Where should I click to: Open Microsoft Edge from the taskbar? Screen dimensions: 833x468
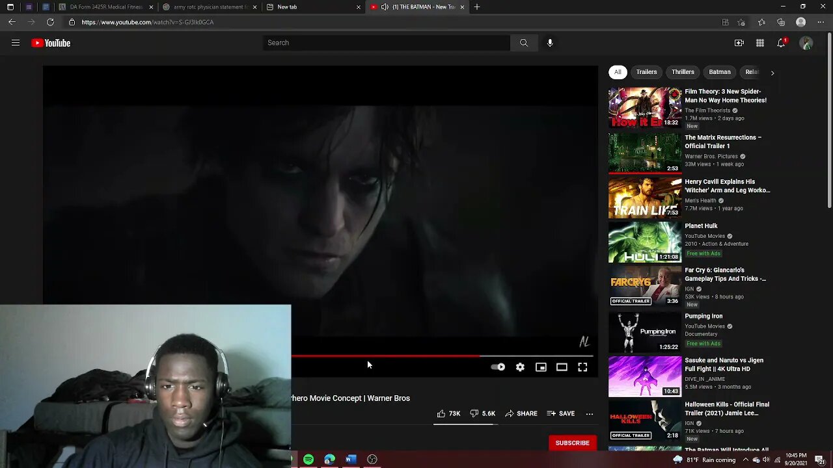coord(330,460)
